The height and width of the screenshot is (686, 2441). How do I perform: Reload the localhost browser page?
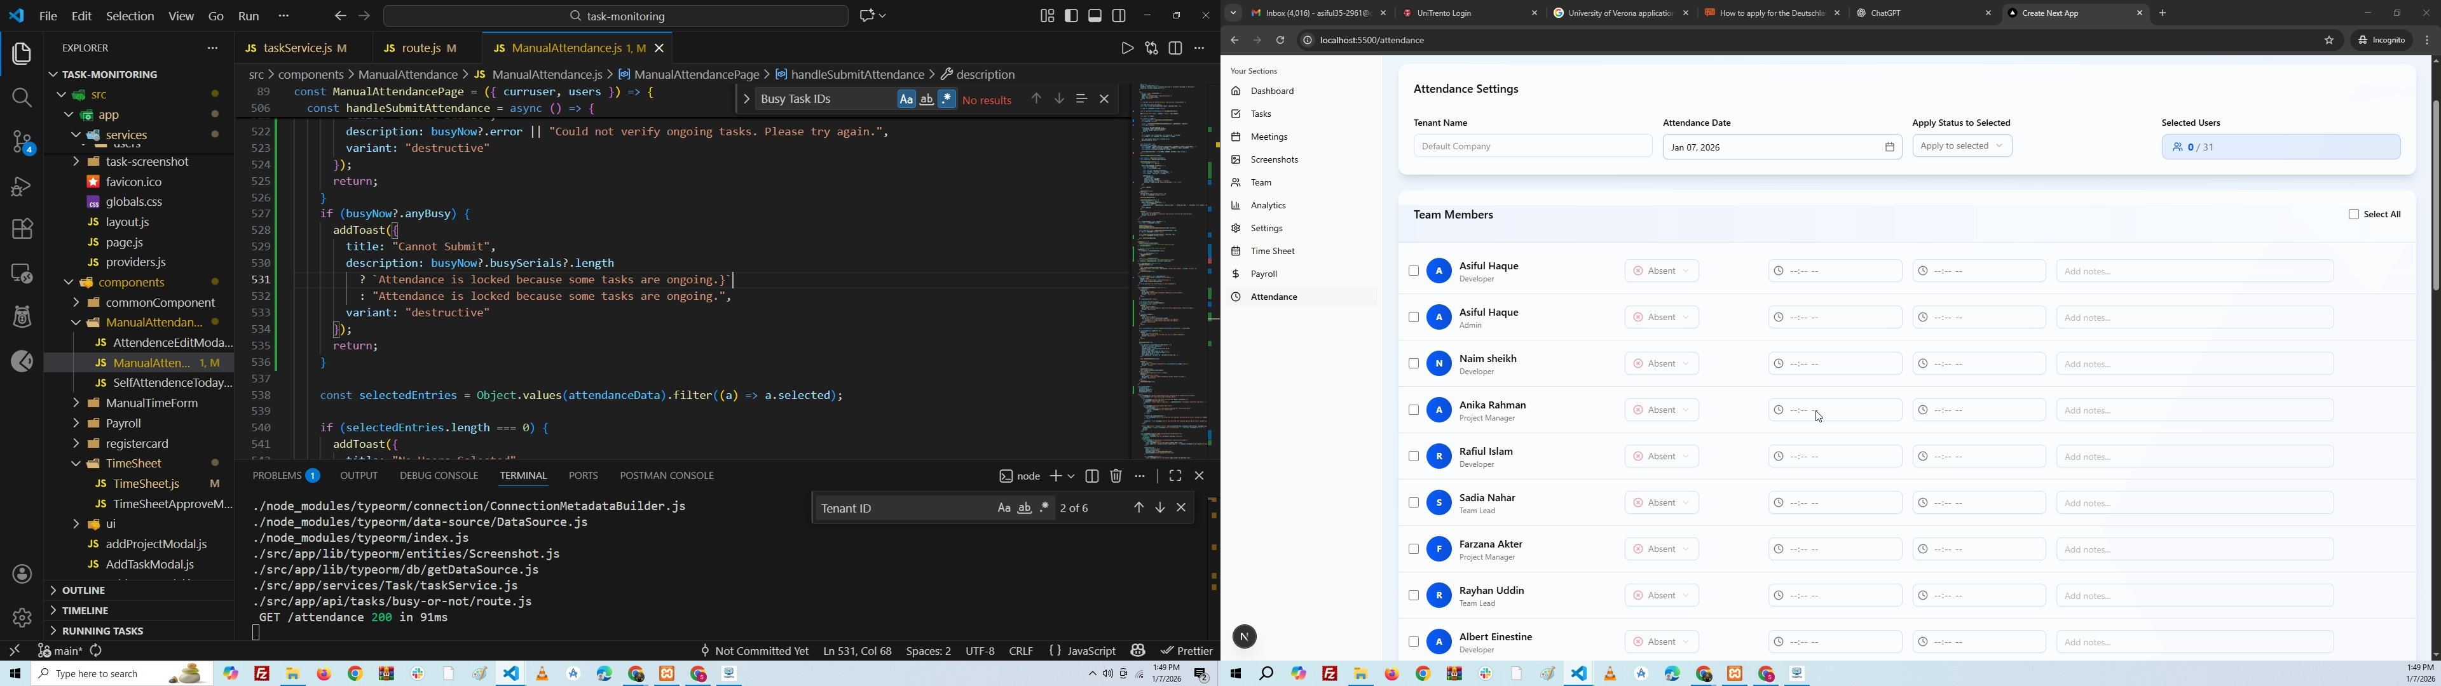tap(1280, 41)
